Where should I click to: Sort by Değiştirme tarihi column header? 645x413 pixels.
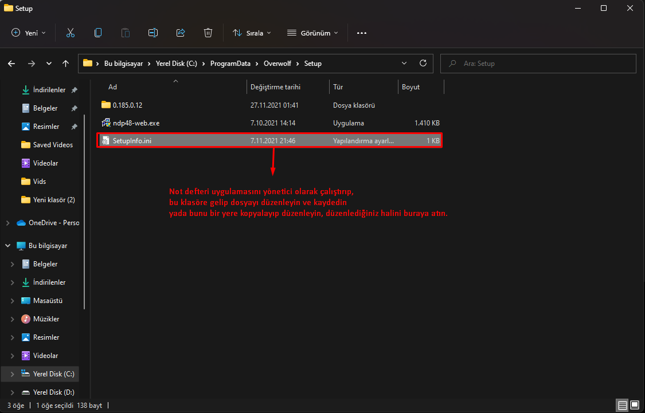275,87
